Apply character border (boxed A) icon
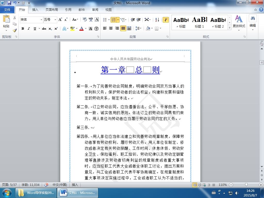The image size is (264, 198). tap(97, 20)
